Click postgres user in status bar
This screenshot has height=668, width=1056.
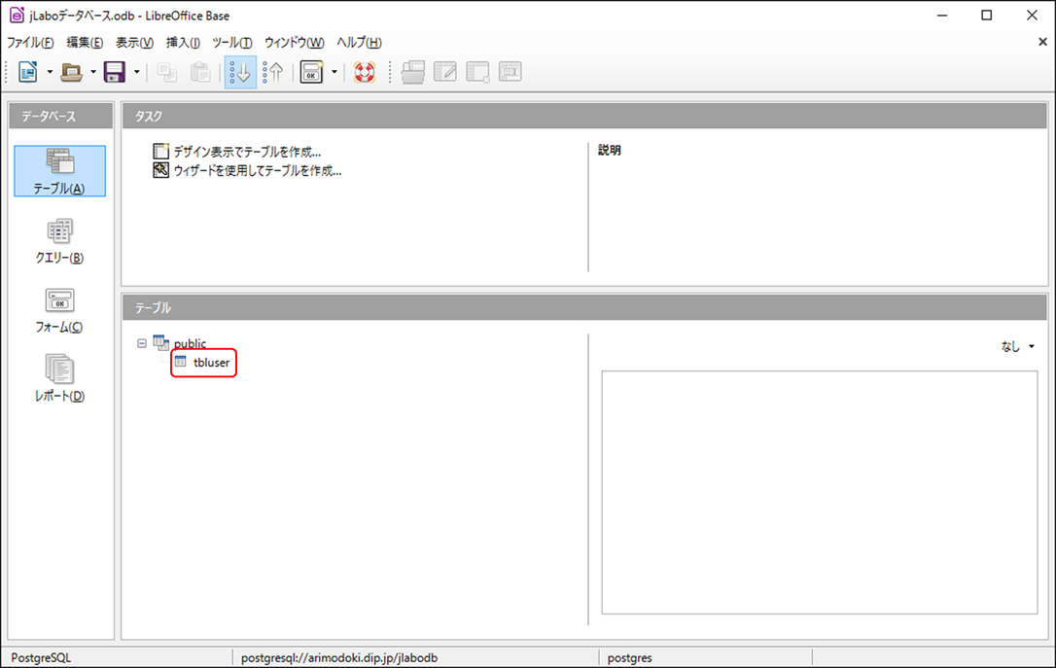(x=630, y=658)
